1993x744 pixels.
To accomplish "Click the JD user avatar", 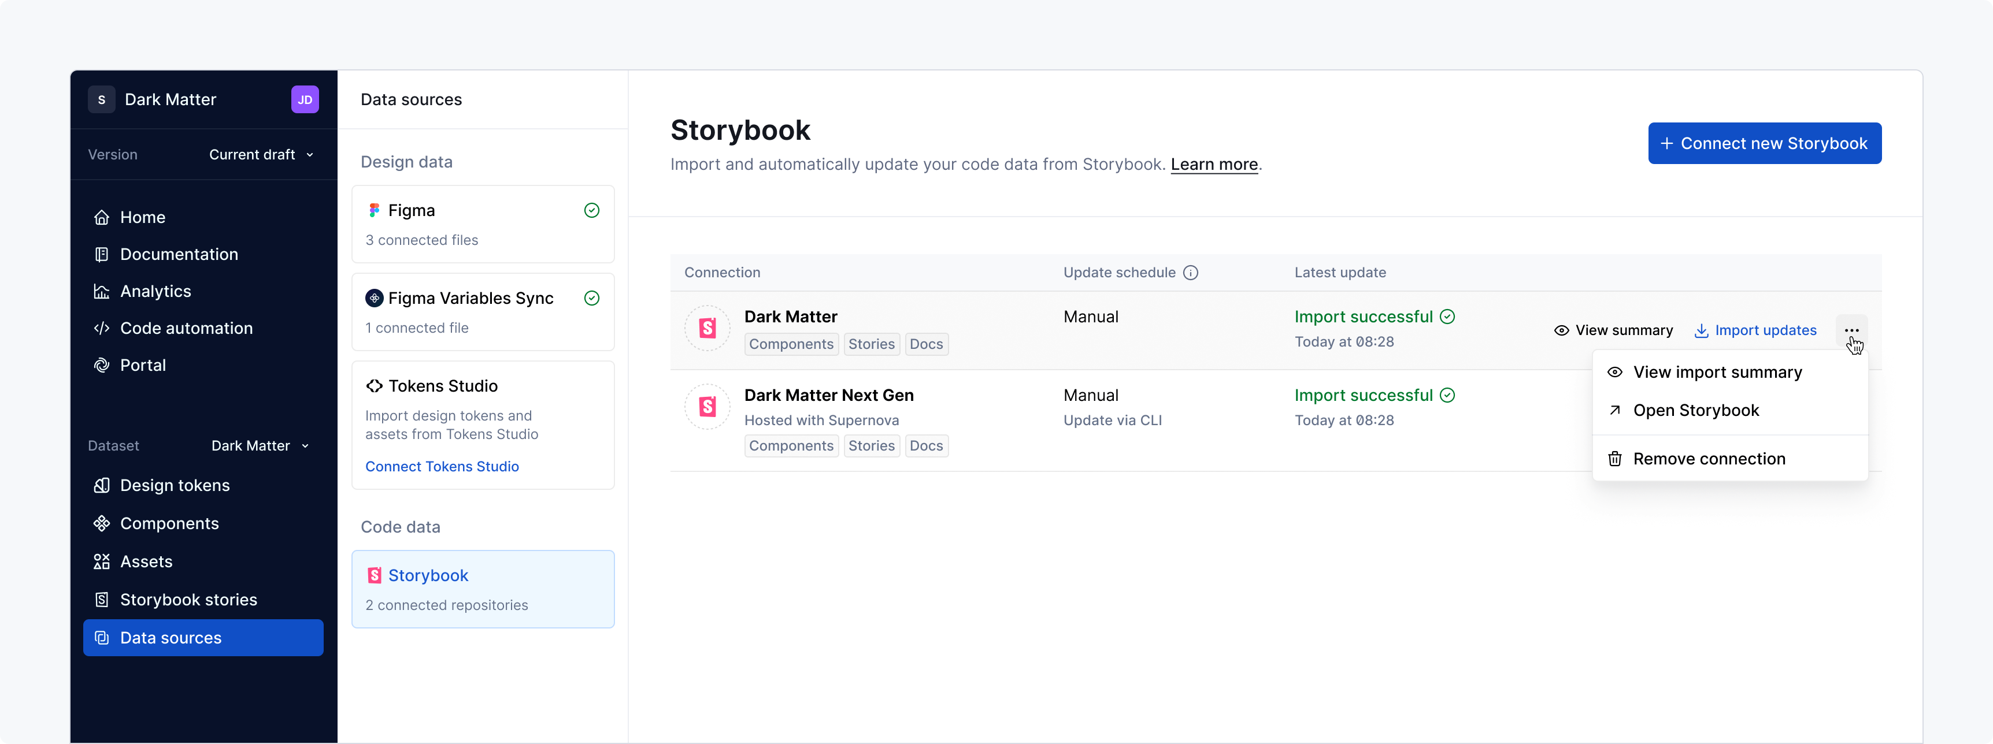I will (305, 100).
